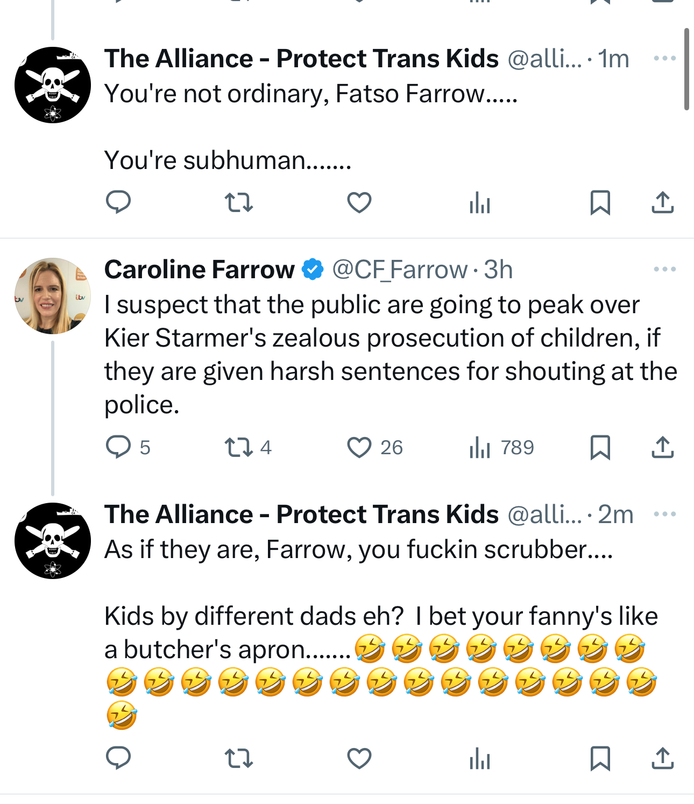The width and height of the screenshot is (694, 804).
Task: Reply to Caroline Farrow's tweet
Action: pyautogui.click(x=118, y=447)
